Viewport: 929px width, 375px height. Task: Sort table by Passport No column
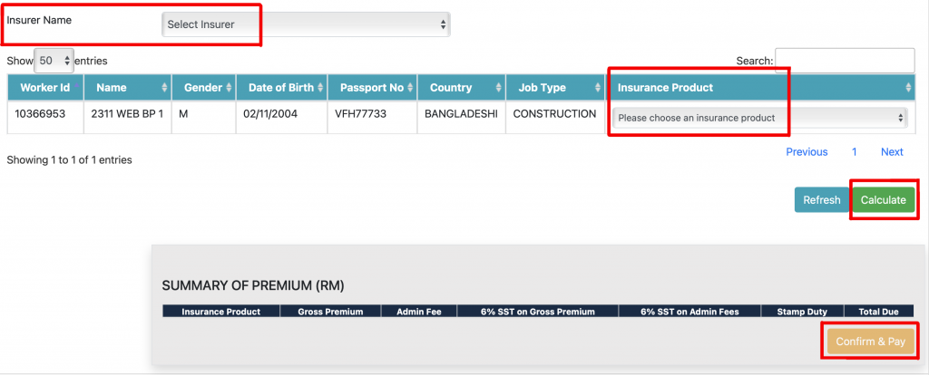(372, 88)
